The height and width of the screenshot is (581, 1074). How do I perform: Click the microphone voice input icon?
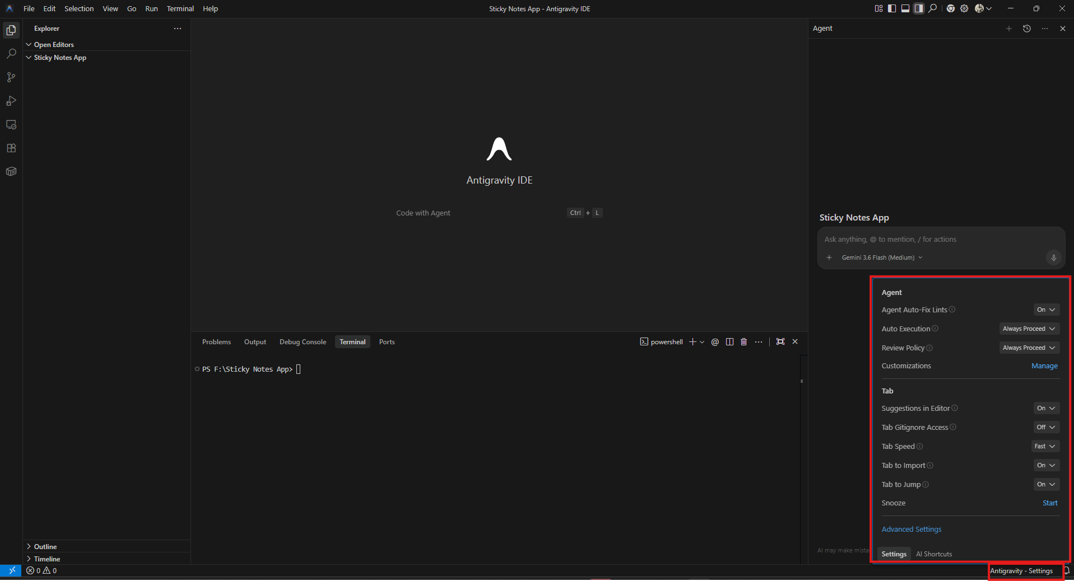(x=1053, y=257)
